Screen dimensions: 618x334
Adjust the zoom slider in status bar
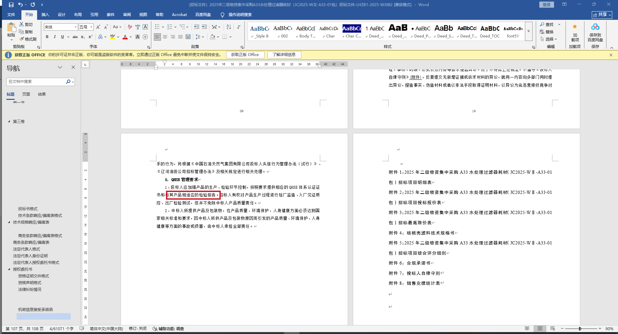580,329
